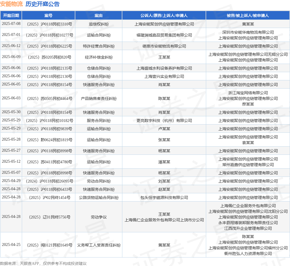This screenshot has width=290, height=266.
Task: Select the 案由 column header
Action: pyautogui.click(x=99, y=15)
